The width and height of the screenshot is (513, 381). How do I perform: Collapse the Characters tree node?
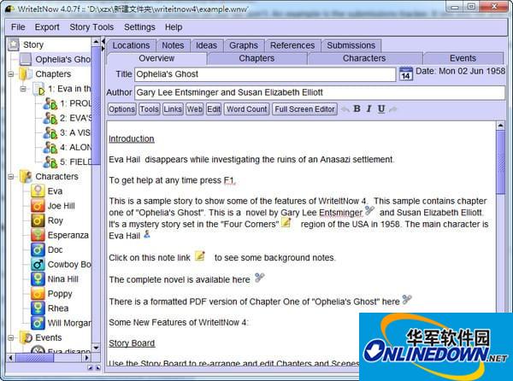(11, 177)
